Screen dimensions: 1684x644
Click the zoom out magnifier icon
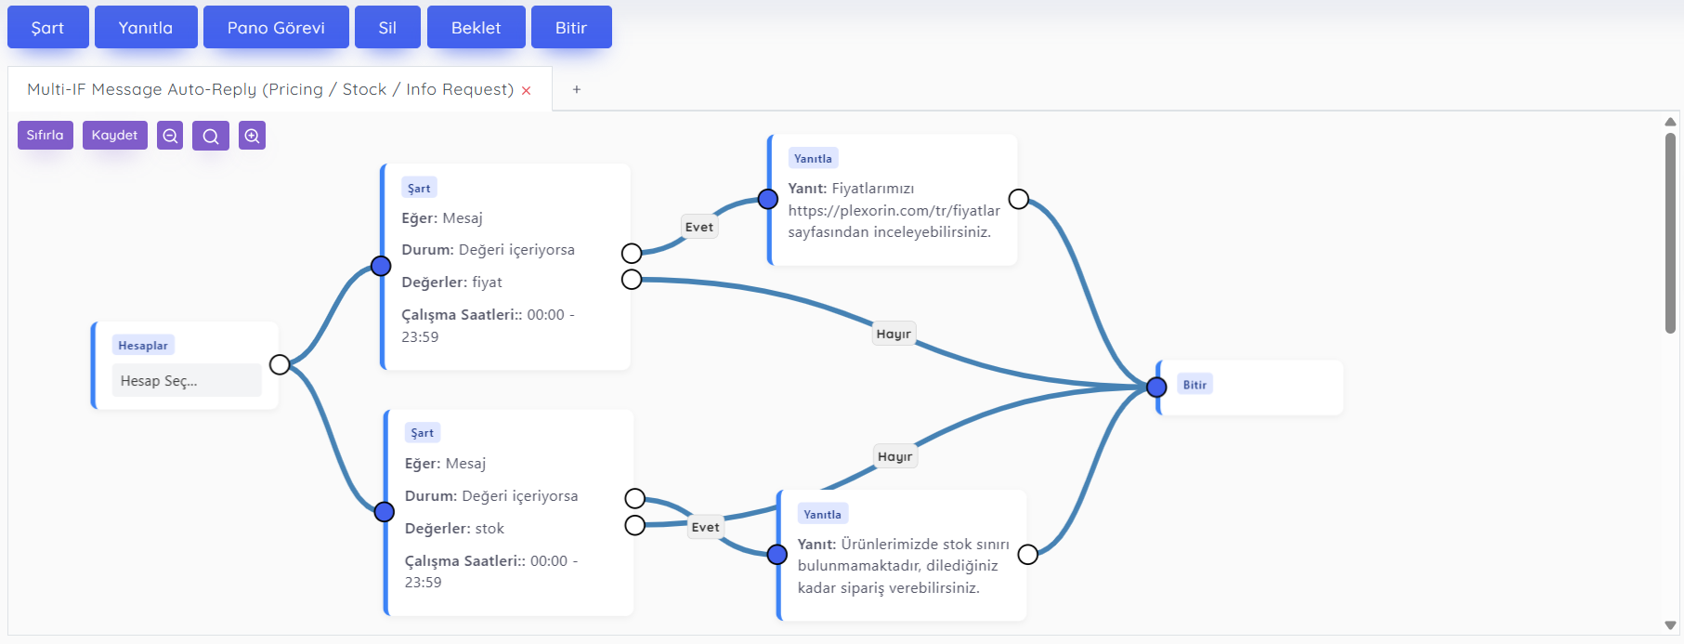tap(170, 136)
